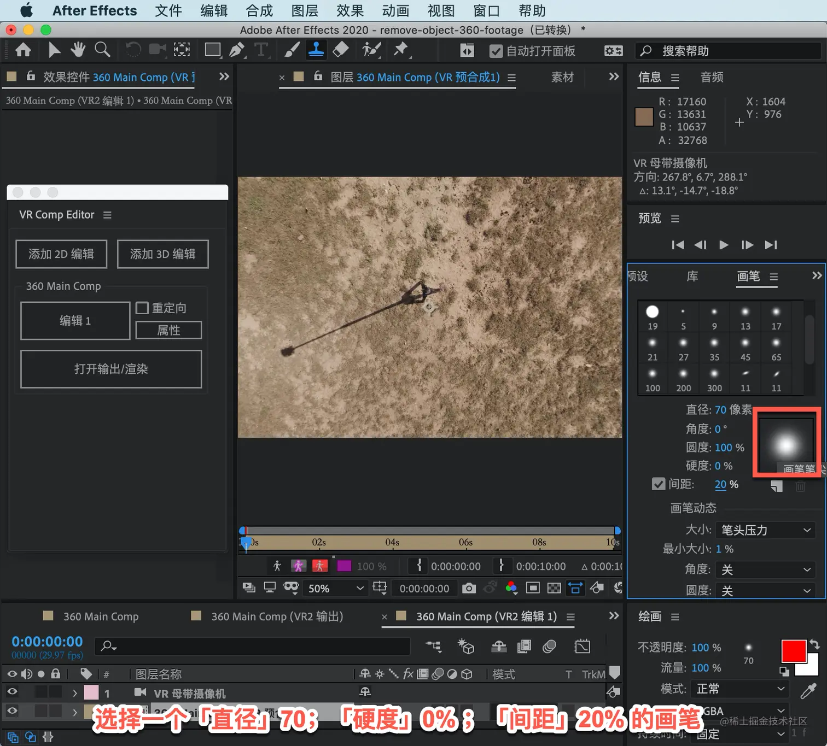Click the 添加 2D 编辑 button
Viewport: 827px width, 746px height.
coord(61,254)
